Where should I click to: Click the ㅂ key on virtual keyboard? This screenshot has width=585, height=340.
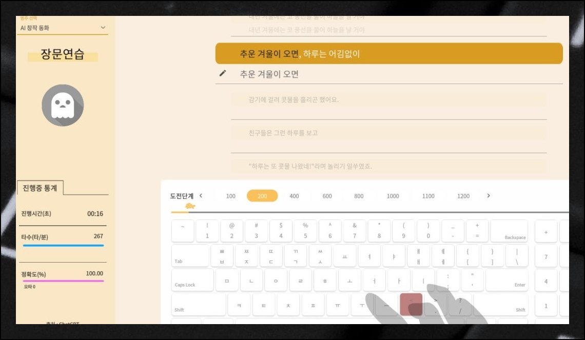click(222, 256)
